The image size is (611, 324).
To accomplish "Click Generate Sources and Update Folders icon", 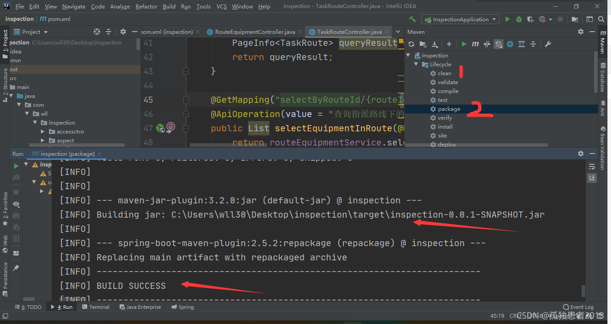I will click(x=423, y=44).
